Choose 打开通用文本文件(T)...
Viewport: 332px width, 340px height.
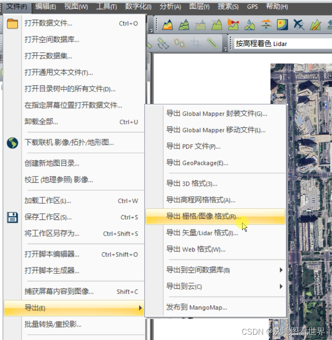pyautogui.click(x=74, y=72)
